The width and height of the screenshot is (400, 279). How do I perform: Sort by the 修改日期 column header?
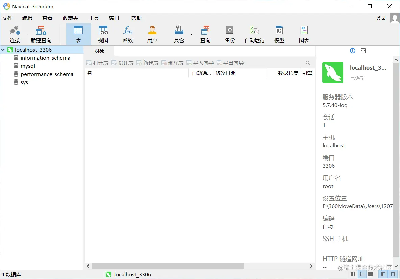click(240, 73)
